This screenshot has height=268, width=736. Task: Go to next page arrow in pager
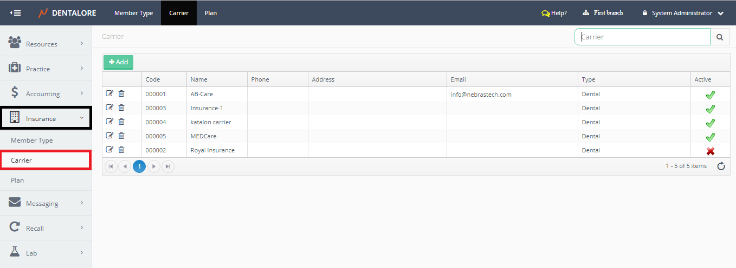tap(154, 166)
